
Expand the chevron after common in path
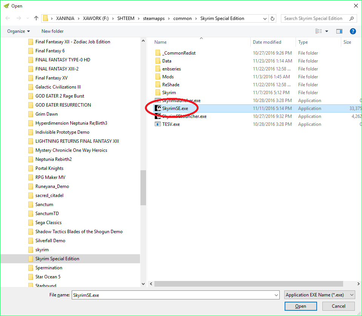point(196,18)
